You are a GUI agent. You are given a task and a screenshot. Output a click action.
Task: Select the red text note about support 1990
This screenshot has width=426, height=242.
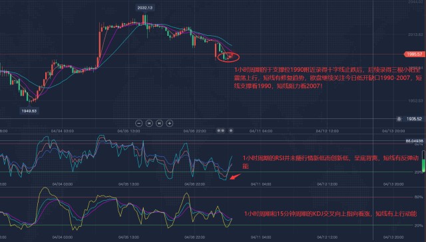click(x=328, y=78)
